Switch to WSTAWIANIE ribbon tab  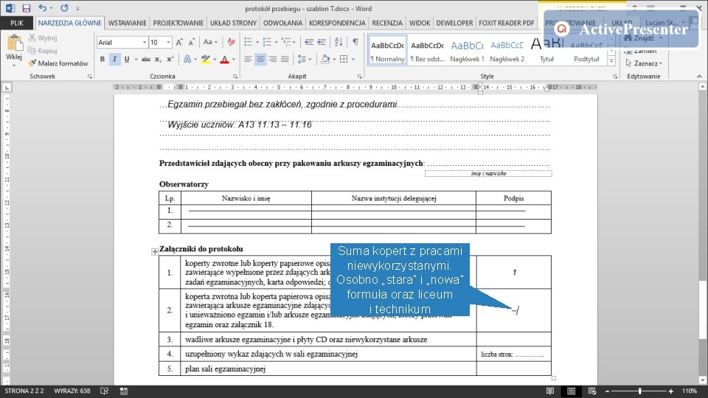[128, 23]
